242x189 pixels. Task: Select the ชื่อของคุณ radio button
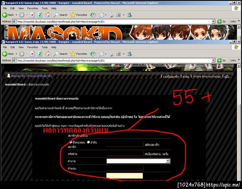point(71,142)
